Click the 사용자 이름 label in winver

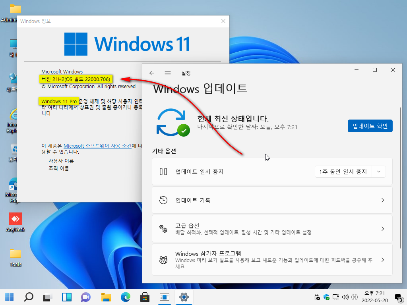(61, 161)
